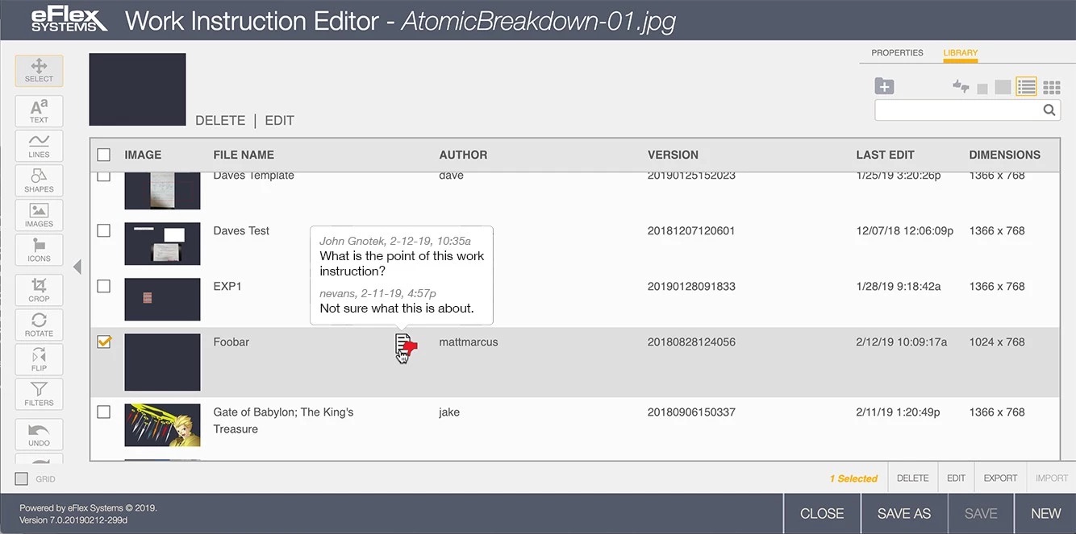Click the Rotate tool

[39, 325]
